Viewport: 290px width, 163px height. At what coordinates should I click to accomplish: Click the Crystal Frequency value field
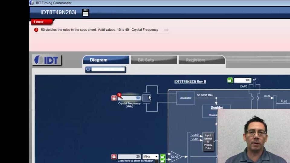pyautogui.click(x=129, y=98)
